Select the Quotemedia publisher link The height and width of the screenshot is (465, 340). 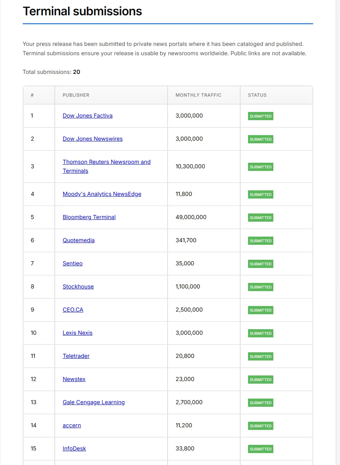click(x=79, y=240)
